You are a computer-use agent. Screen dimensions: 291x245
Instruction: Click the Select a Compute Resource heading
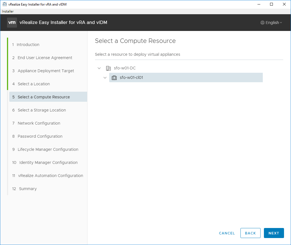click(135, 41)
